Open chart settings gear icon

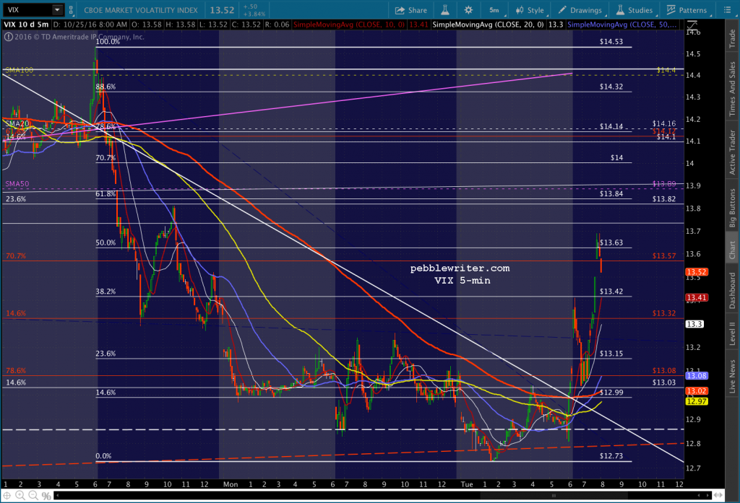pos(468,10)
